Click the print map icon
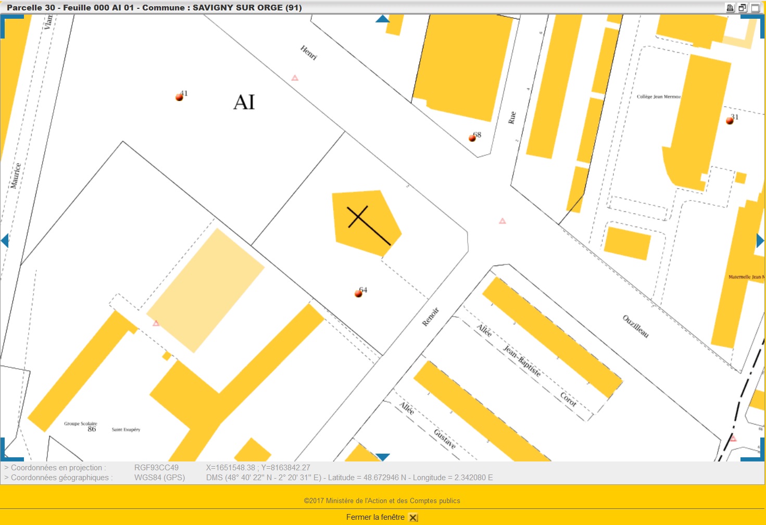The height and width of the screenshot is (525, 766). [x=730, y=8]
